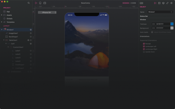Uncheck the Portrait orientation checkbox
The width and height of the screenshot is (175, 109).
point(144,44)
